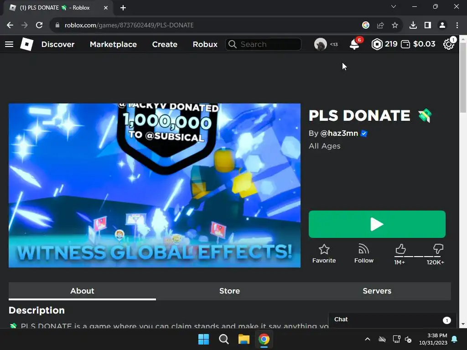Go forward in Chrome
The image size is (467, 350).
click(x=25, y=25)
